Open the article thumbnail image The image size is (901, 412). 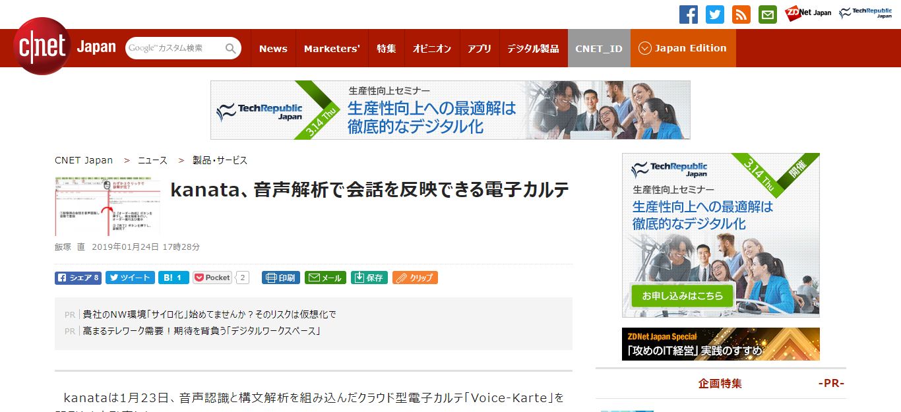108,206
